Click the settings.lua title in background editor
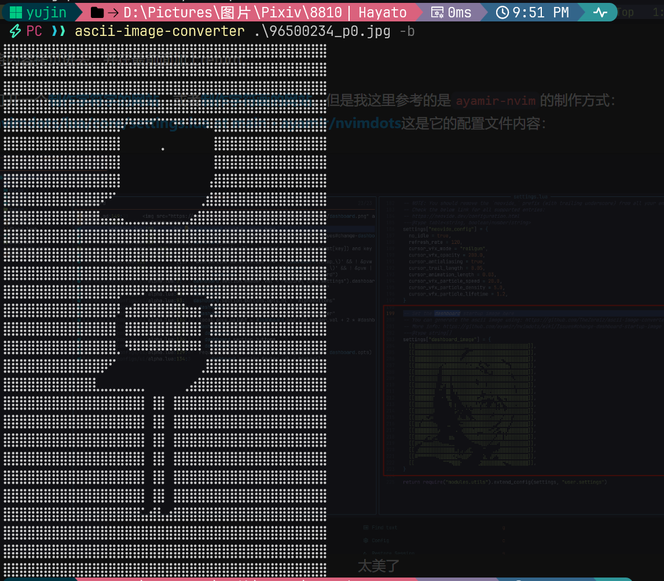The width and height of the screenshot is (664, 581). (530, 196)
